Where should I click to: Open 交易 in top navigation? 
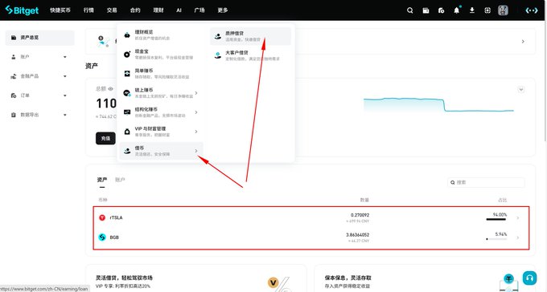(x=112, y=10)
